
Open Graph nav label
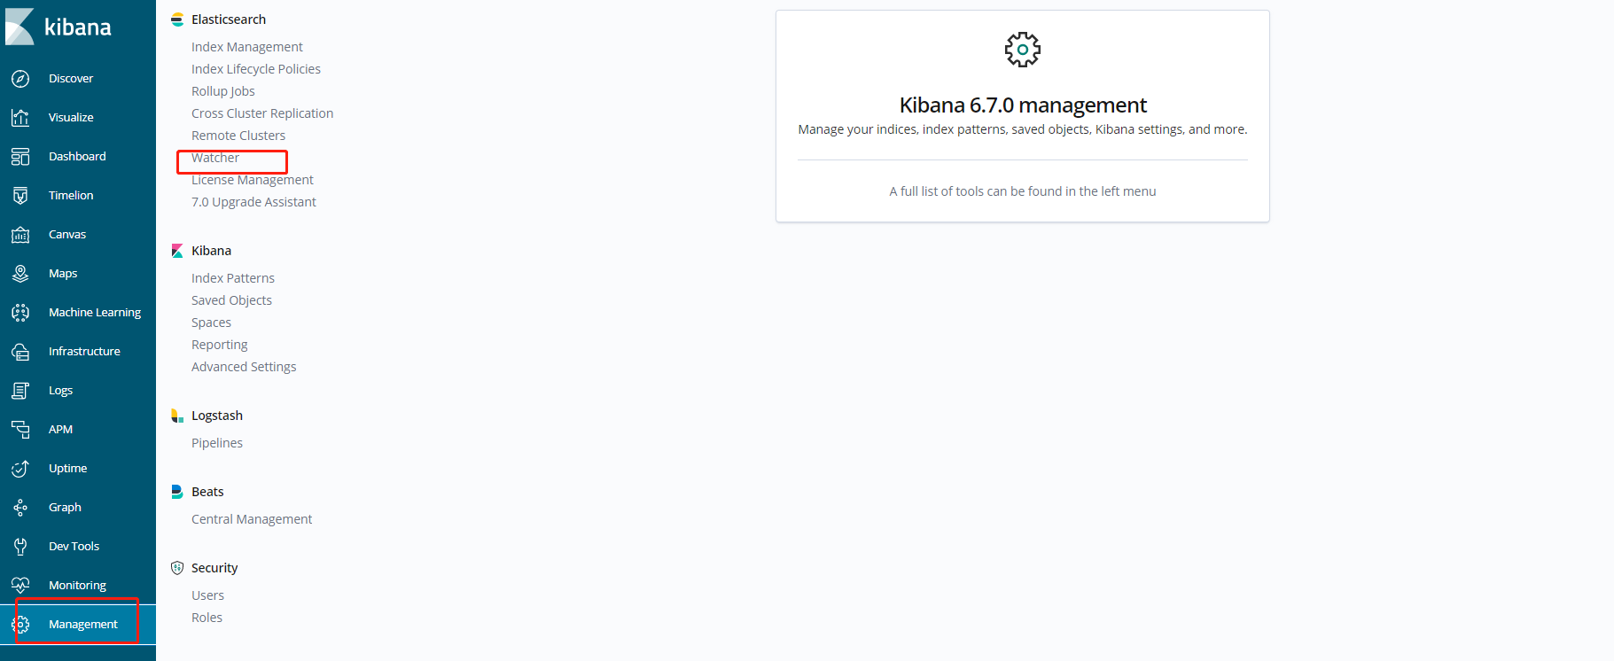pos(65,508)
